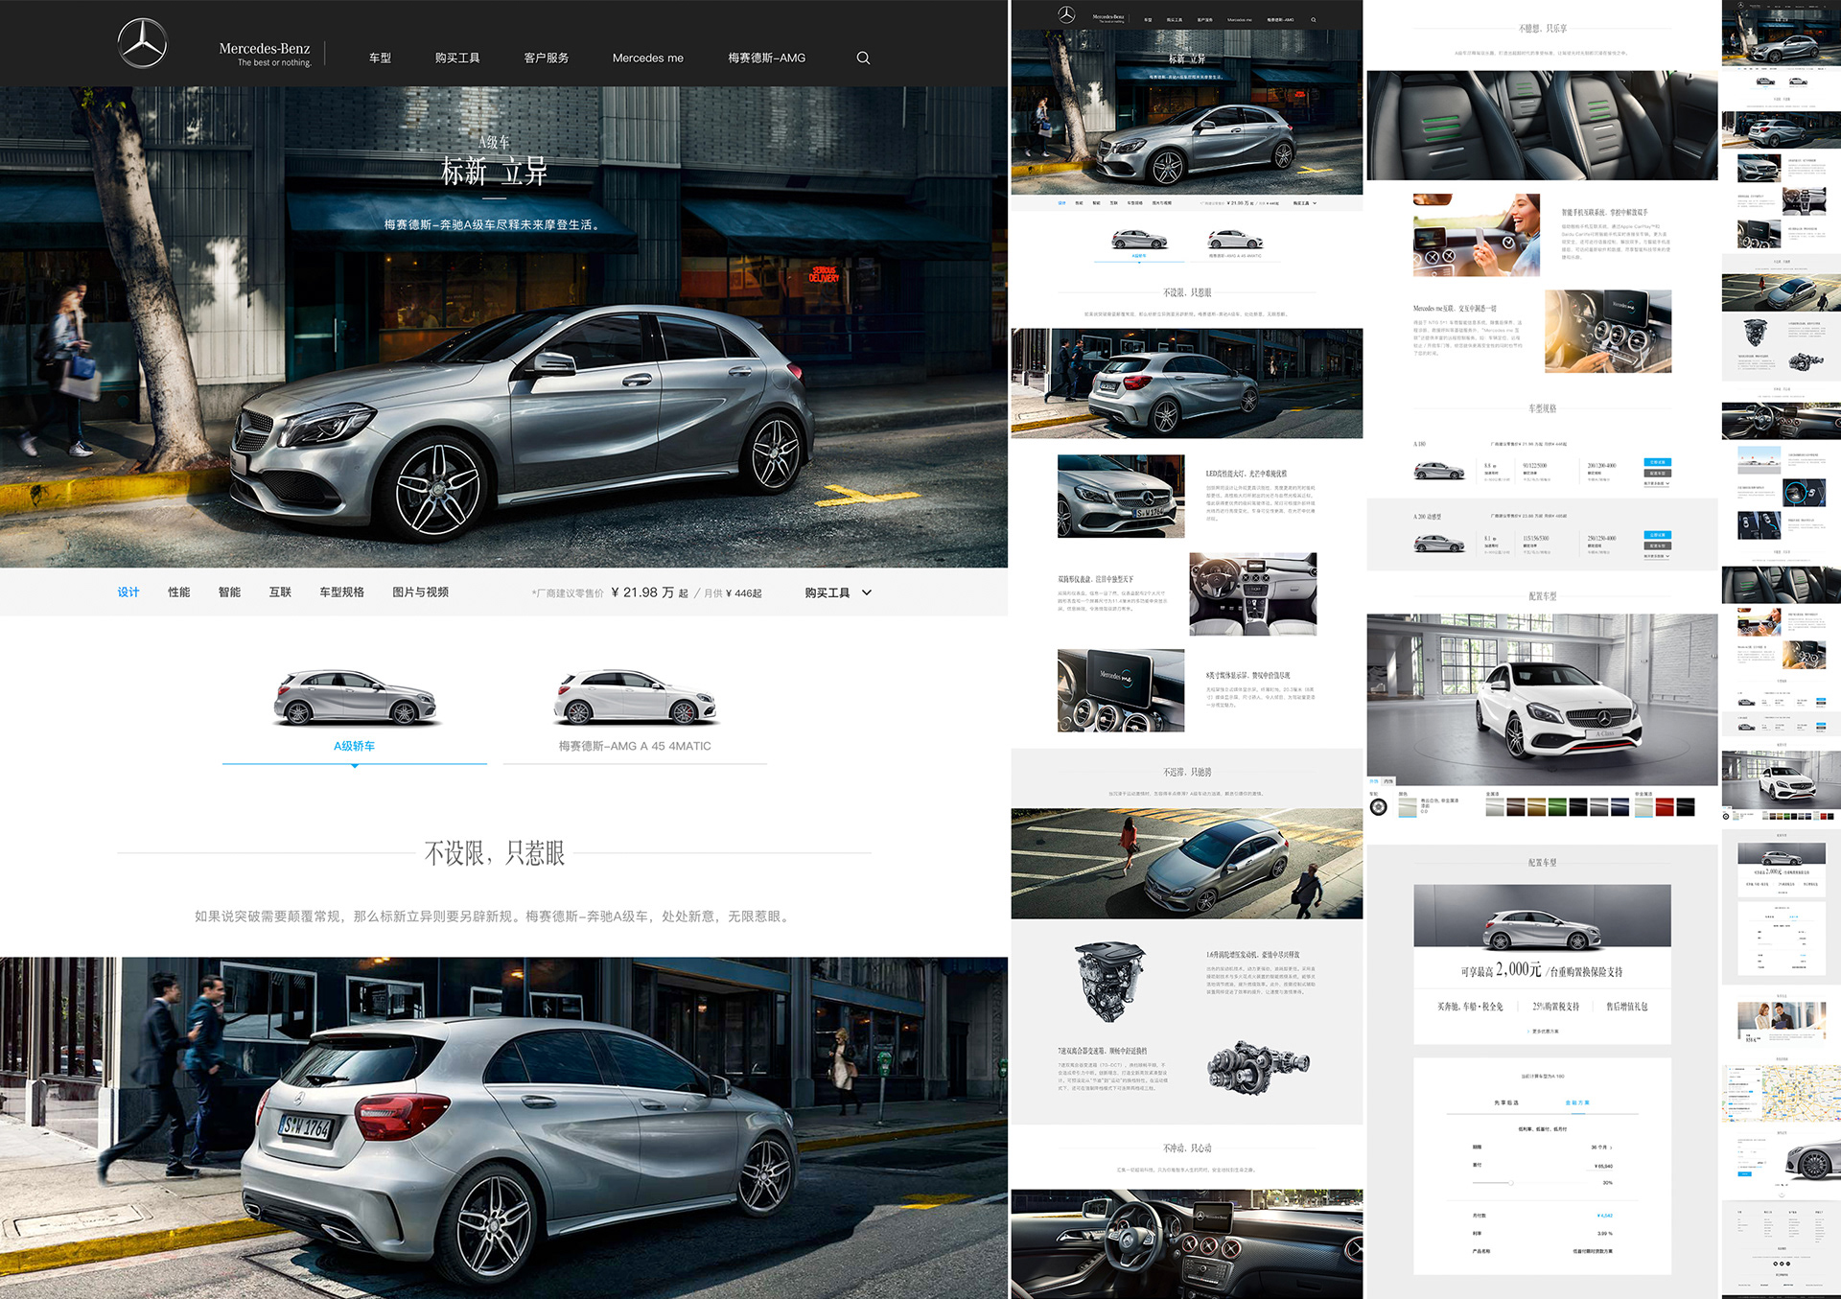The width and height of the screenshot is (1841, 1299).
Task: Open the search magnifier in main header
Action: click(863, 58)
